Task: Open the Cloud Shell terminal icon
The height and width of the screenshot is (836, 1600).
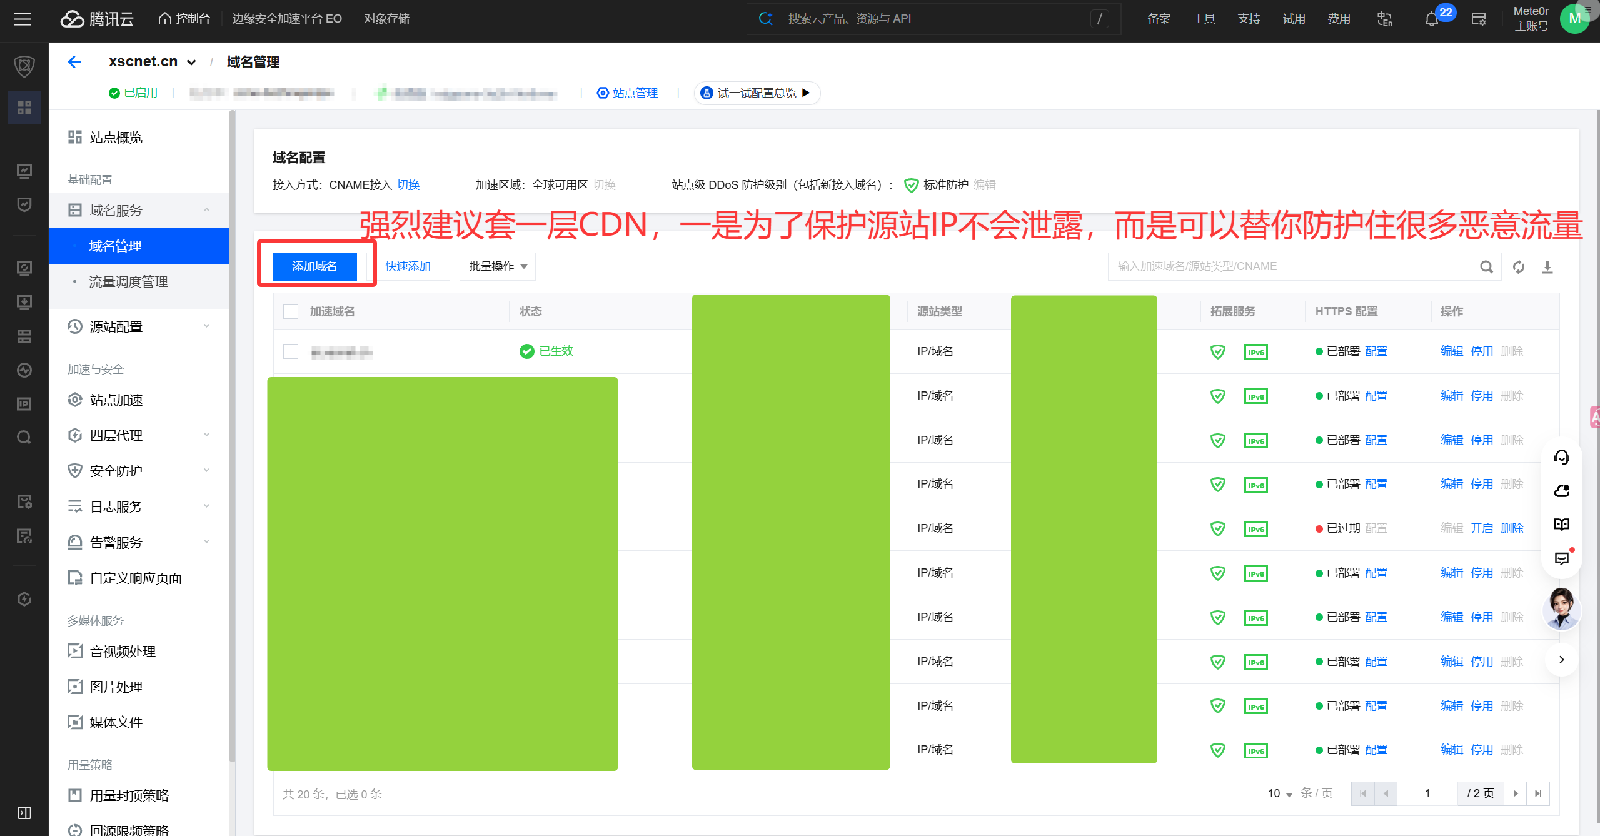Action: [x=1479, y=19]
